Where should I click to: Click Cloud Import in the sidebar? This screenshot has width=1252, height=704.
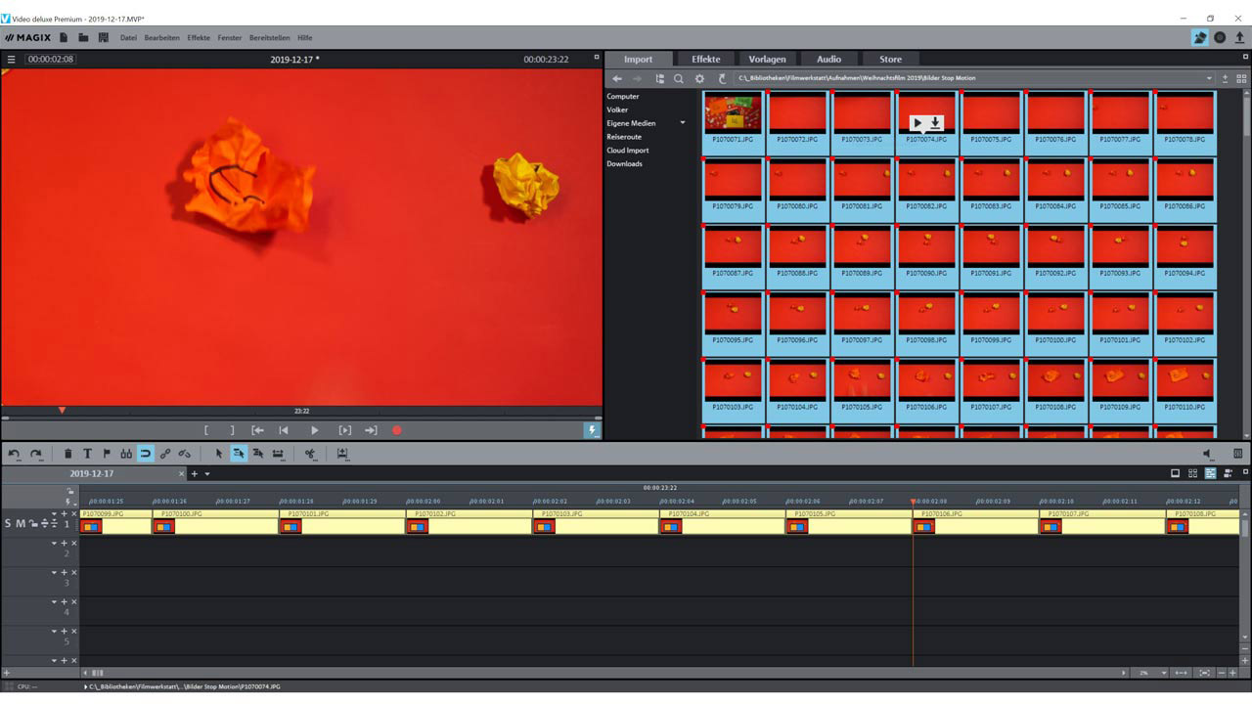pyautogui.click(x=627, y=151)
